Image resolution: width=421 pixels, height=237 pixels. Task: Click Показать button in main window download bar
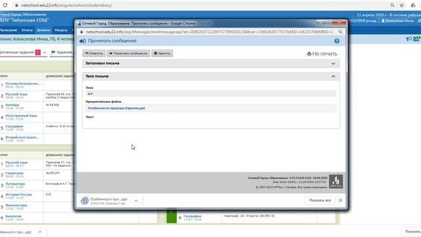pos(412,231)
